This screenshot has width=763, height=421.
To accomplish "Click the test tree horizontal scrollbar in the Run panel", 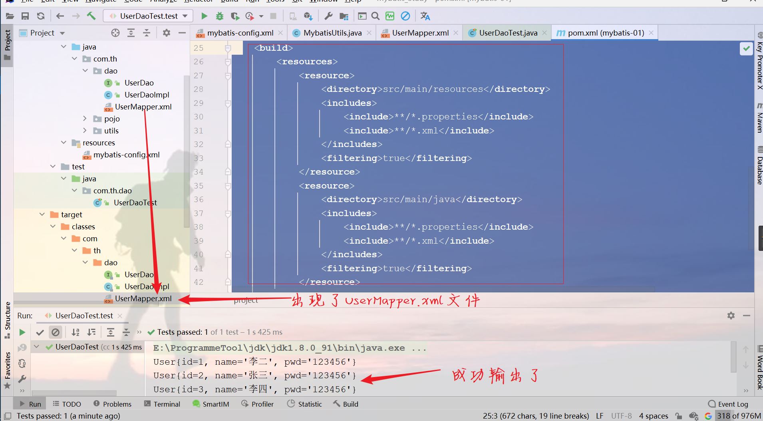I will click(x=74, y=393).
